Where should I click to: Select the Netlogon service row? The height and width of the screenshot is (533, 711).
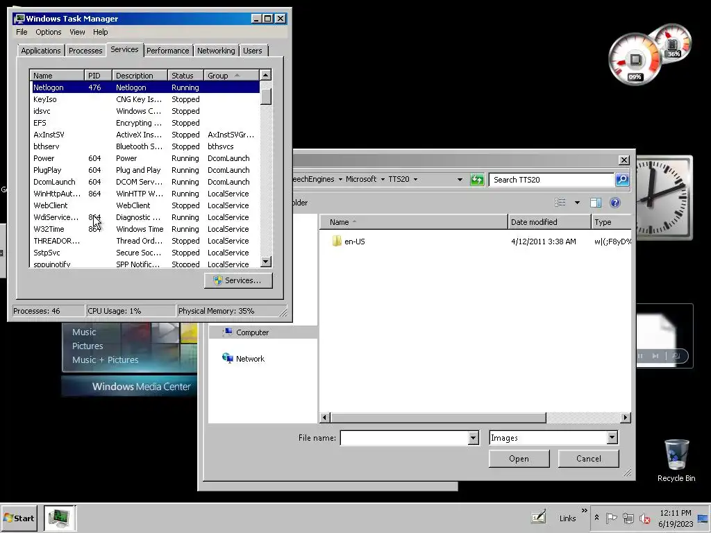145,87
